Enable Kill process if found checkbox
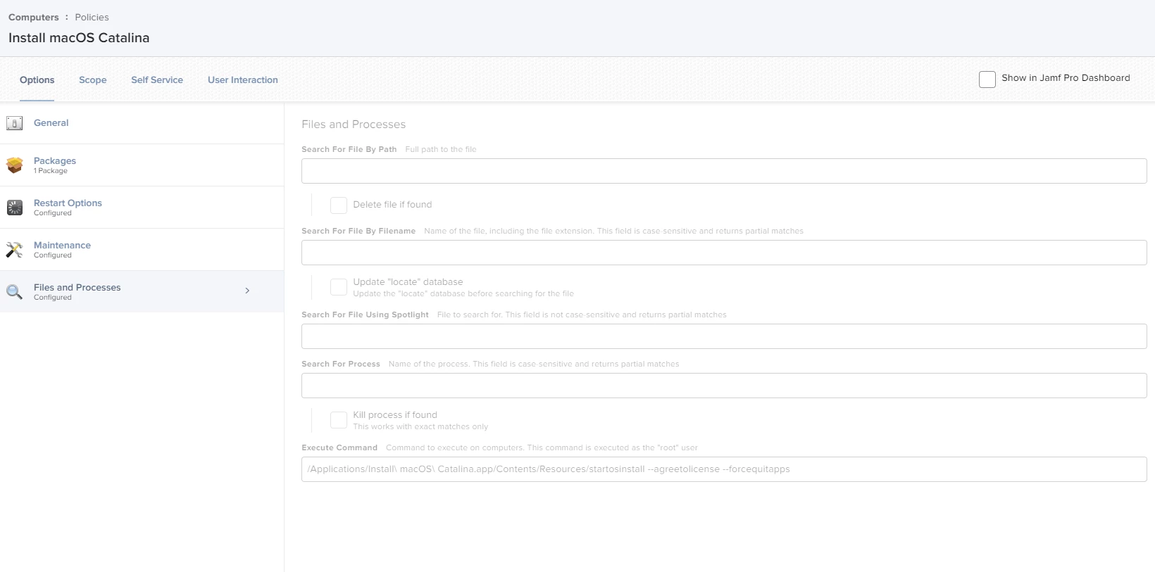1155x572 pixels. pyautogui.click(x=339, y=420)
